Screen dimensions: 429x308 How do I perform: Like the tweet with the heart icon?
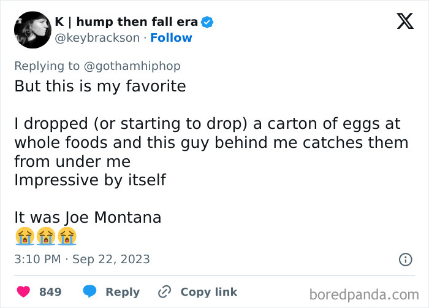tap(25, 292)
